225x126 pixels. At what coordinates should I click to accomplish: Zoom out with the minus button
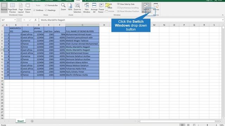pos(198,125)
